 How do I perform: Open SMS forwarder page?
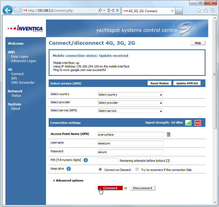tap(23, 83)
